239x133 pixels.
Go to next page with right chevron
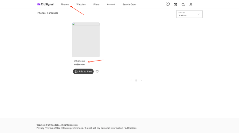[x=141, y=80]
